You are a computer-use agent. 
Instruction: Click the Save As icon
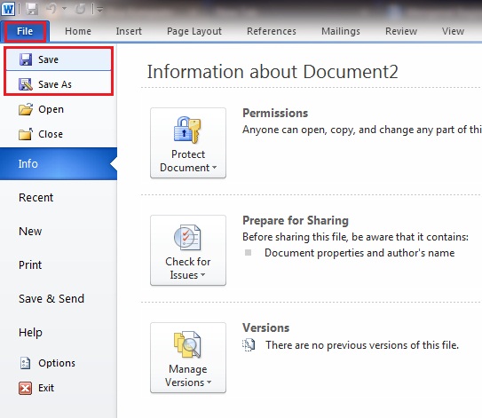pos(26,84)
